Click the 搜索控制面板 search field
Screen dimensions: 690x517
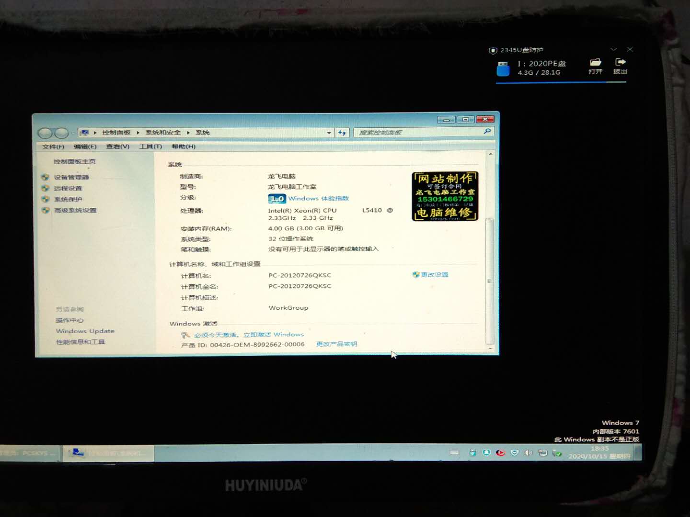point(423,132)
